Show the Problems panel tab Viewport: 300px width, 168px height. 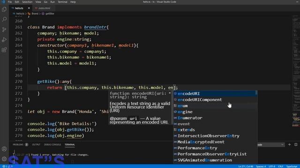coord(20,145)
